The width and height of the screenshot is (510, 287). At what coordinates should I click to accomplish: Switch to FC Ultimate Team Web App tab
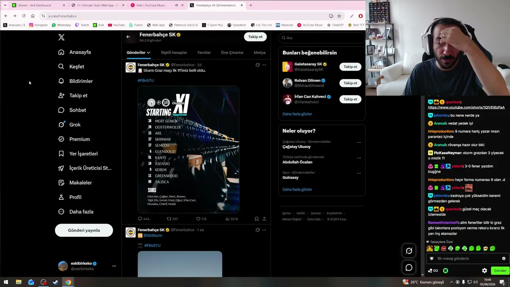point(98,5)
